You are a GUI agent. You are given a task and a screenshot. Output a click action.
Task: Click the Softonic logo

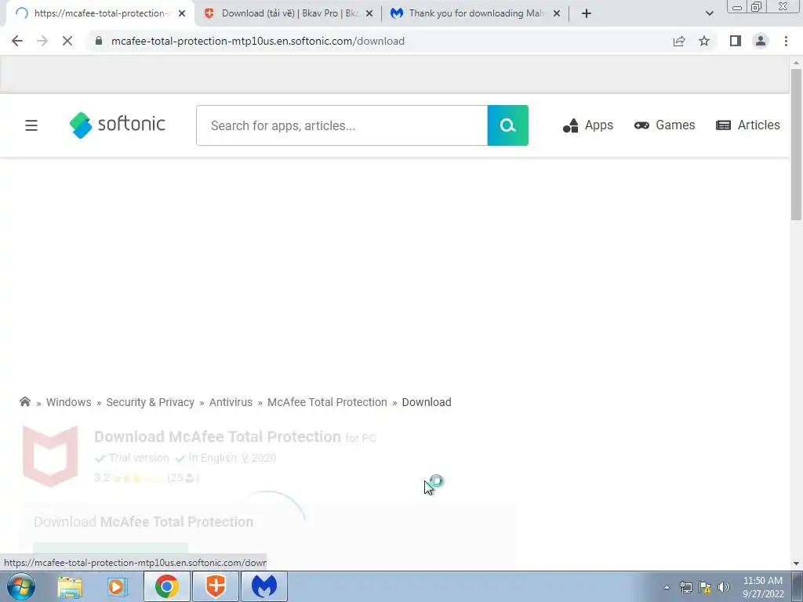(x=118, y=125)
